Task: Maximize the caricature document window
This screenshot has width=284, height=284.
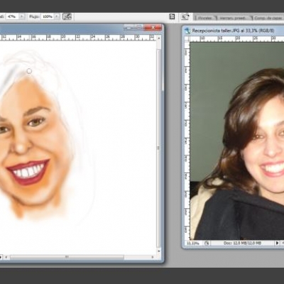Action: [x=139, y=28]
